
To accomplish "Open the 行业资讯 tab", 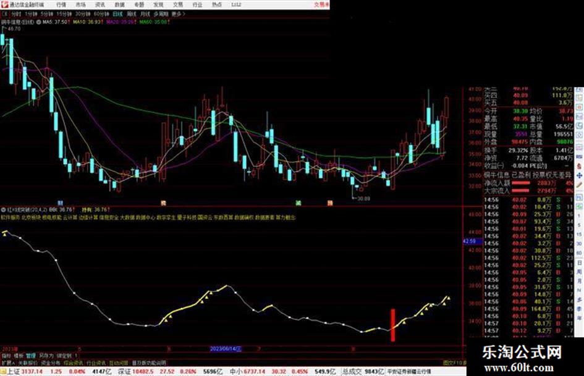I will point(96,362).
